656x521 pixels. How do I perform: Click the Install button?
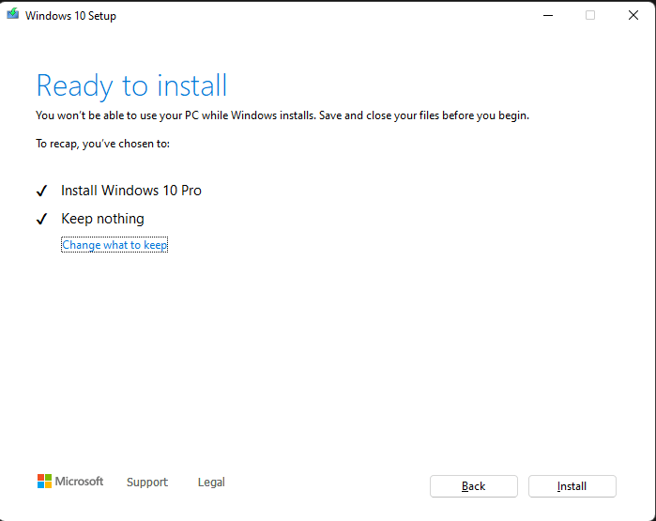tap(572, 486)
